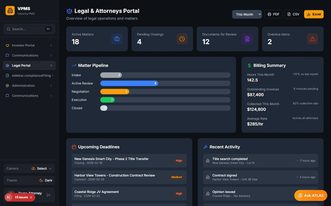This screenshot has width=331, height=206.
Task: Open Communications below Investor Portal
Action: [x=29, y=56]
